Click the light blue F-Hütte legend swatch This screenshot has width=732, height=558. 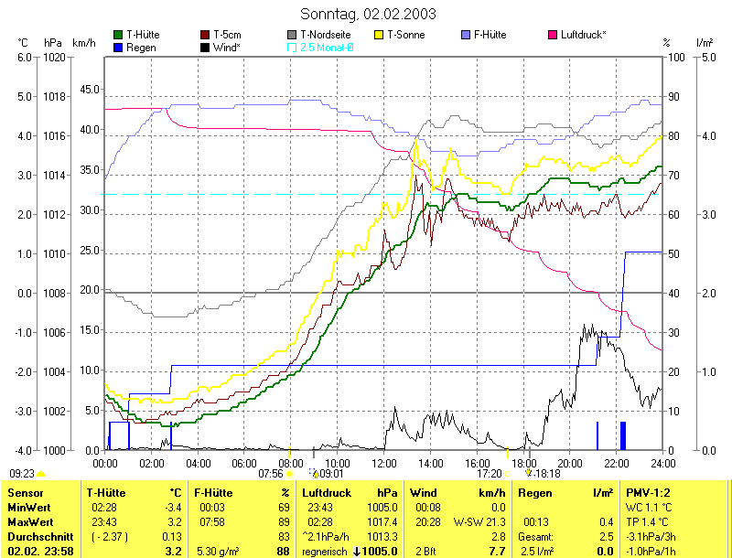click(x=467, y=35)
